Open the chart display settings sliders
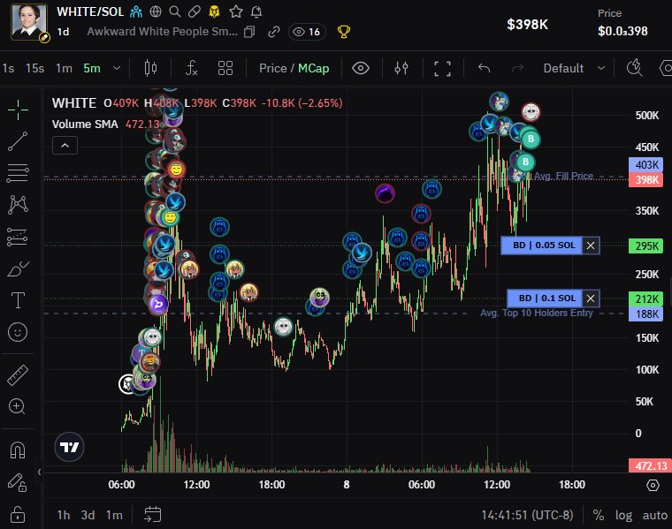Image resolution: width=672 pixels, height=529 pixels. click(x=401, y=68)
